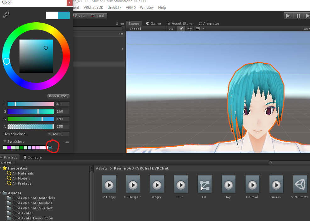Select the 02Despair animation asset

click(x=133, y=187)
